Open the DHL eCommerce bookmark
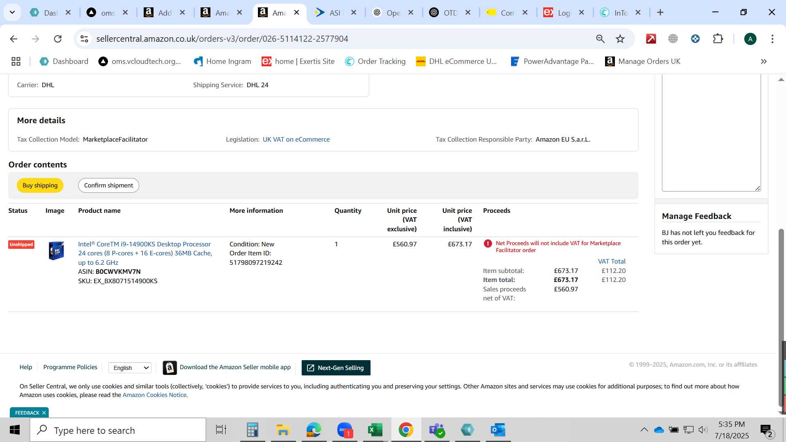The width and height of the screenshot is (786, 442). (x=456, y=61)
